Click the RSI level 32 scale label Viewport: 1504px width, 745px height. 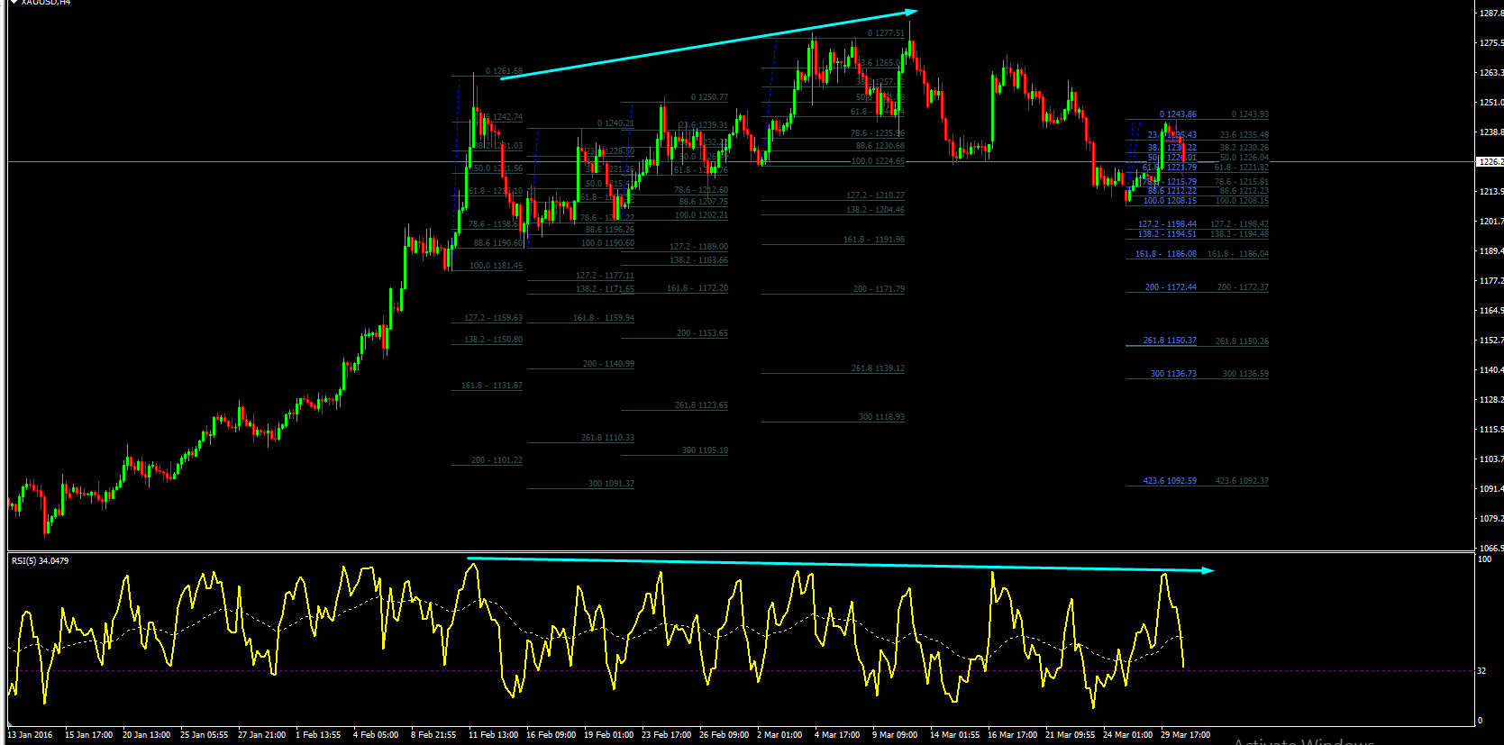(1482, 671)
